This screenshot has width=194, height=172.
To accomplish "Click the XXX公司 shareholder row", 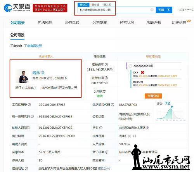I will (x=156, y=83).
